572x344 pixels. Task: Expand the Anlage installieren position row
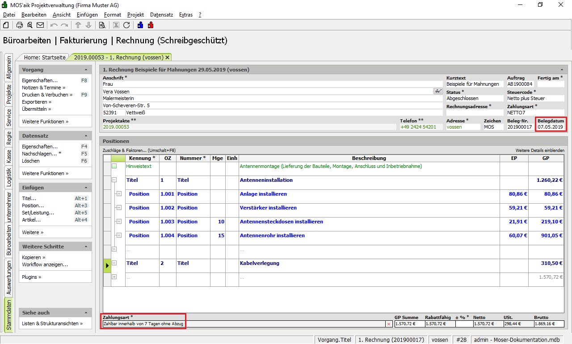[119, 194]
